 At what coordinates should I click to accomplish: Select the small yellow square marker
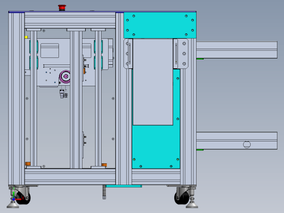coord(26,37)
